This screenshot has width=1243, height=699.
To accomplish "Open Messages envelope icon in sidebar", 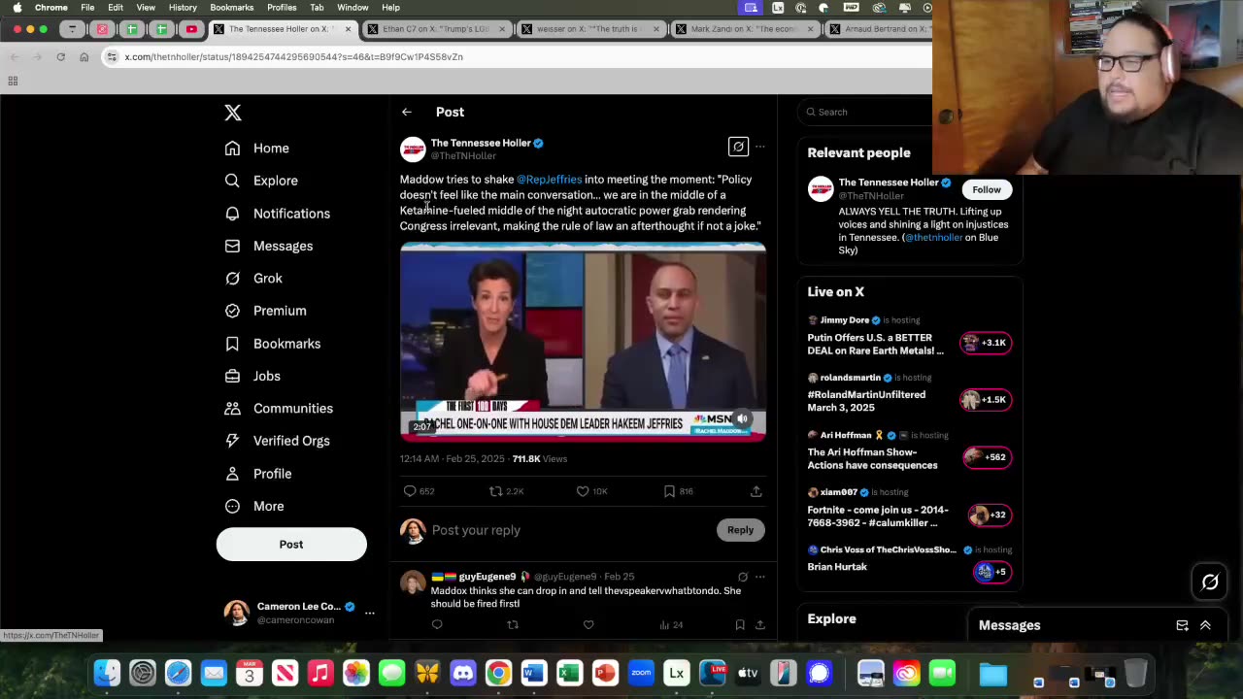I will coord(232,246).
